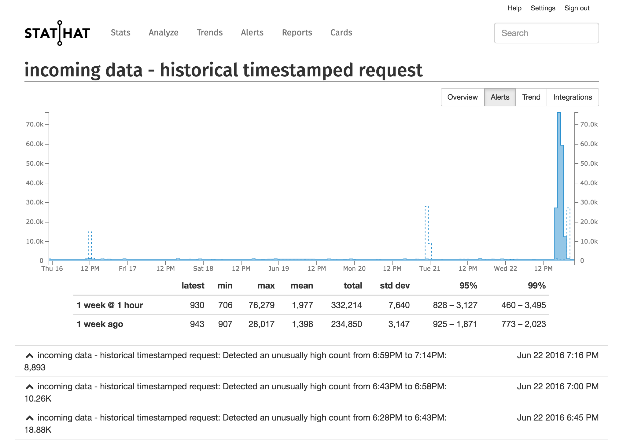Click the STATHAT logo
The height and width of the screenshot is (441, 623).
click(x=57, y=33)
